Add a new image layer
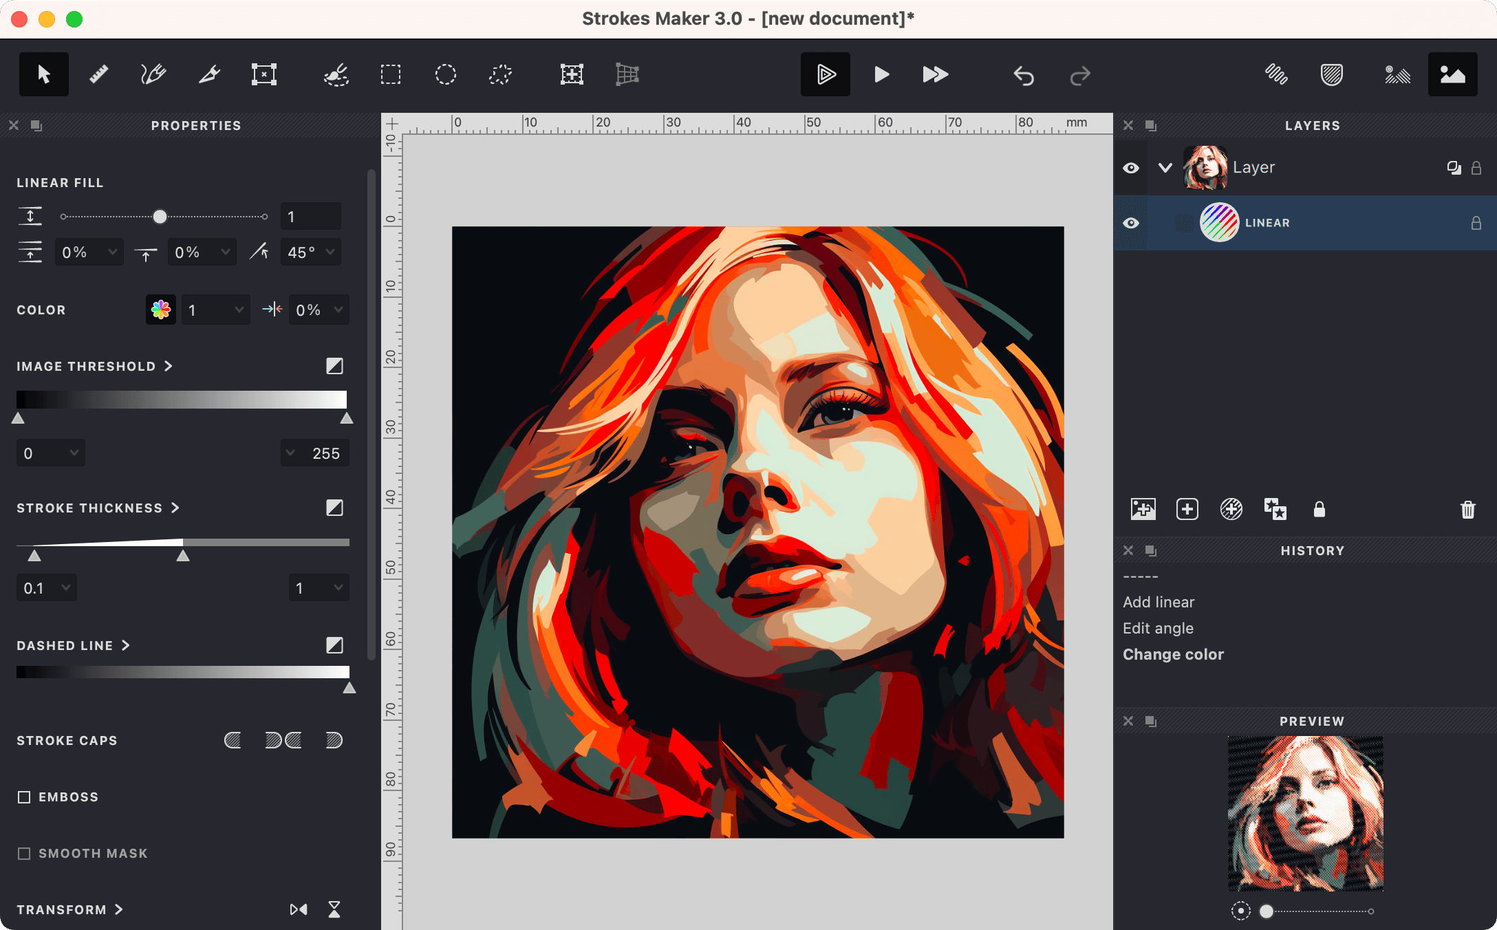1497x930 pixels. coord(1143,509)
